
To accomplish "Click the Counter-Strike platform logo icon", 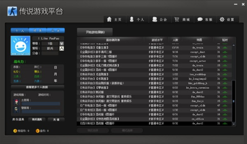I will pos(12,11).
